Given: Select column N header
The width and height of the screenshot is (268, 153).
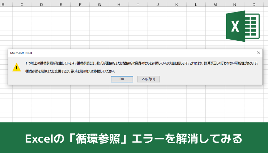Looking at the screenshot, I should coord(235,5).
